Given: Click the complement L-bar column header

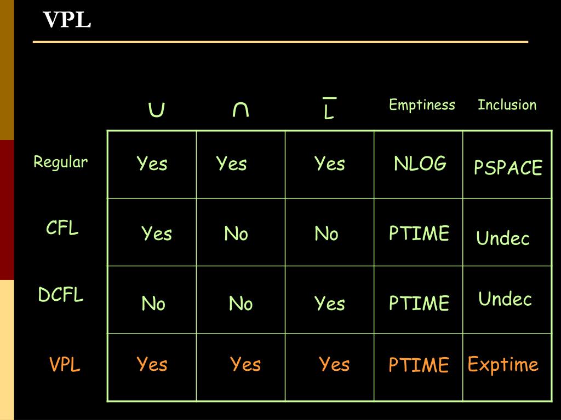Looking at the screenshot, I should (329, 108).
